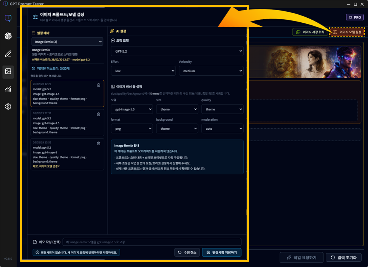Click the 수정 취소 cancel button
Screen dimensions: 368x267
pyautogui.click(x=187, y=252)
